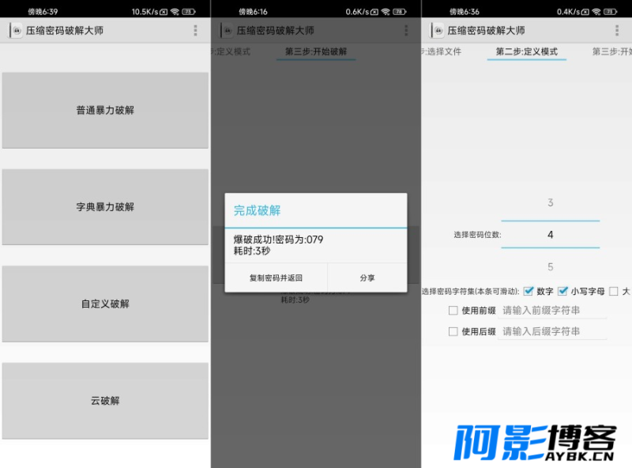Tap the 选择密码字符集(本条可滑动): label
The image size is (632, 468).
[470, 291]
